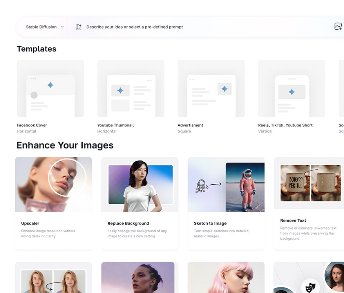Open the Stable Diffusion model dropdown
This screenshot has width=344, height=293.
[x=45, y=27]
